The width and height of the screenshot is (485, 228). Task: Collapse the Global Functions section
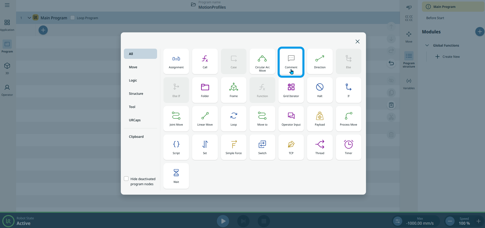427,45
